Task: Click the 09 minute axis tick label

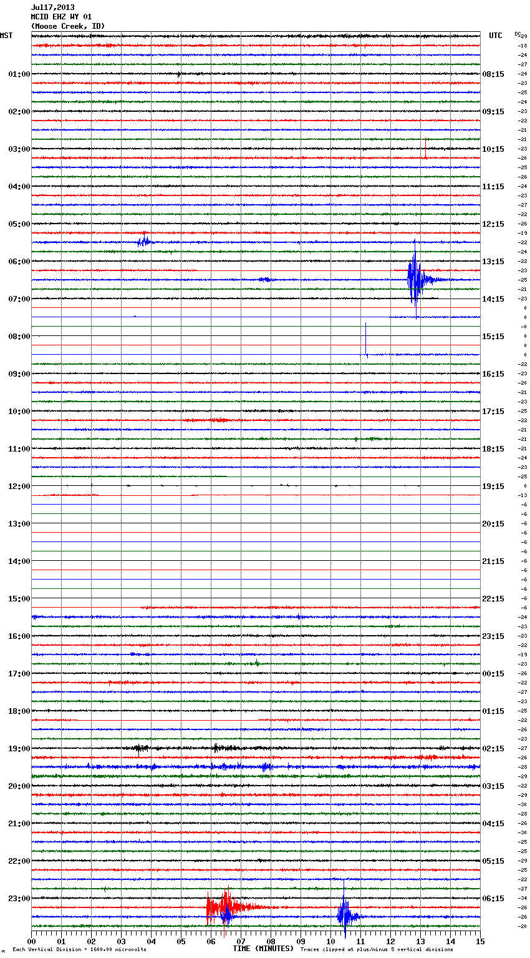Action: coord(301,941)
